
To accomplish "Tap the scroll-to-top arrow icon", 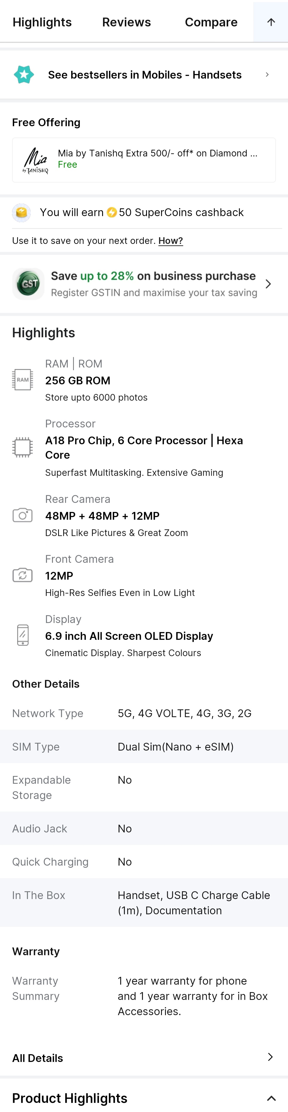I will (271, 22).
